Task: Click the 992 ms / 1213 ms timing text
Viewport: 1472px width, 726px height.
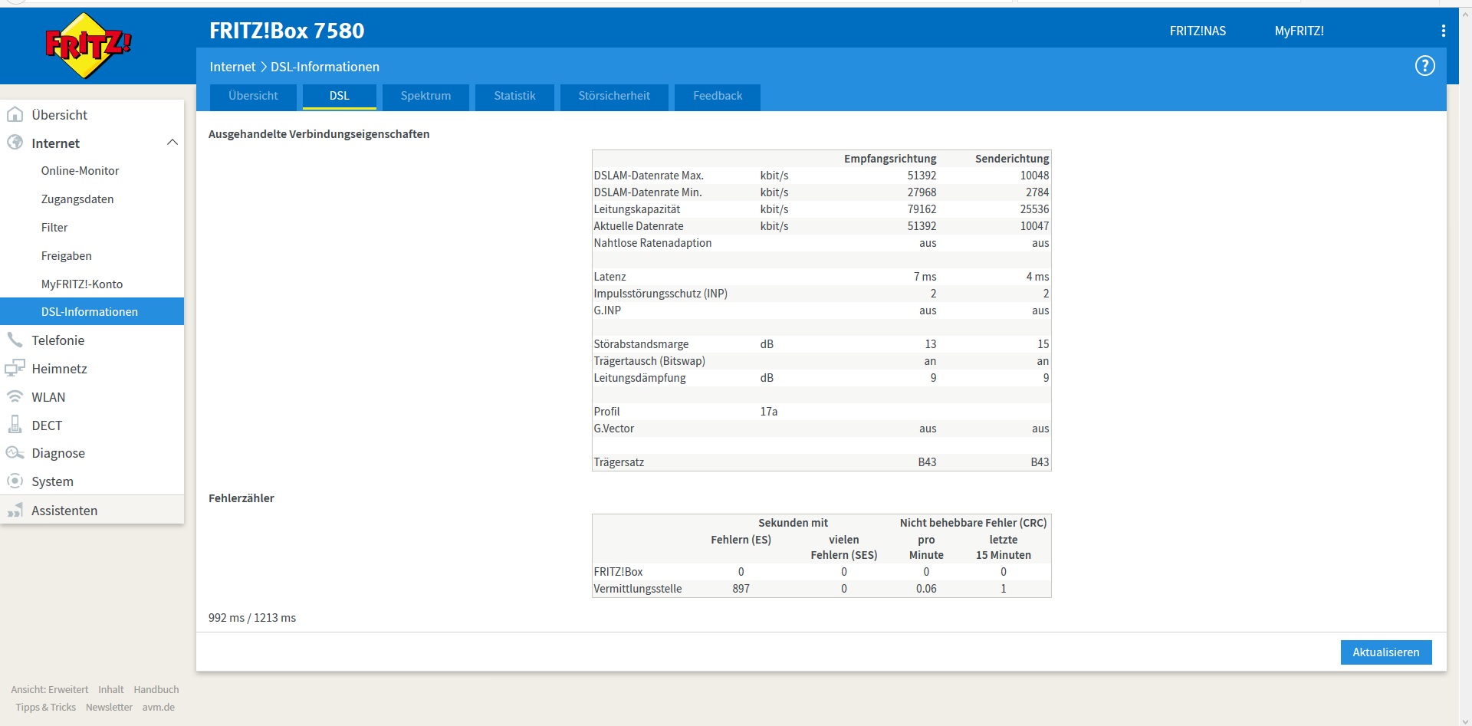Action: point(252,618)
